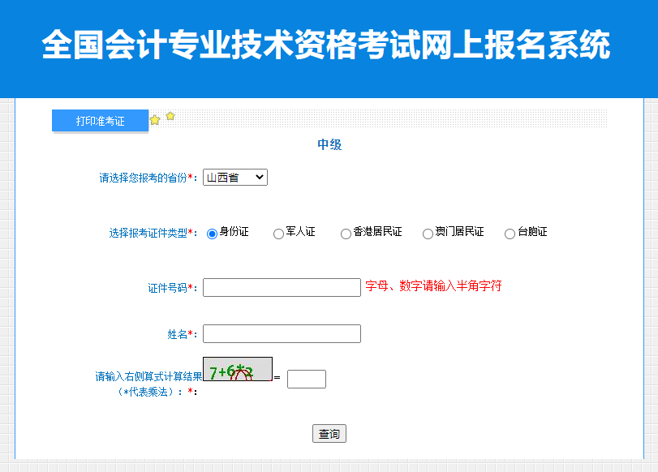Screen dimensions: 658x472
Task: Select the 澳门居民证 radio button
Action: point(428,233)
